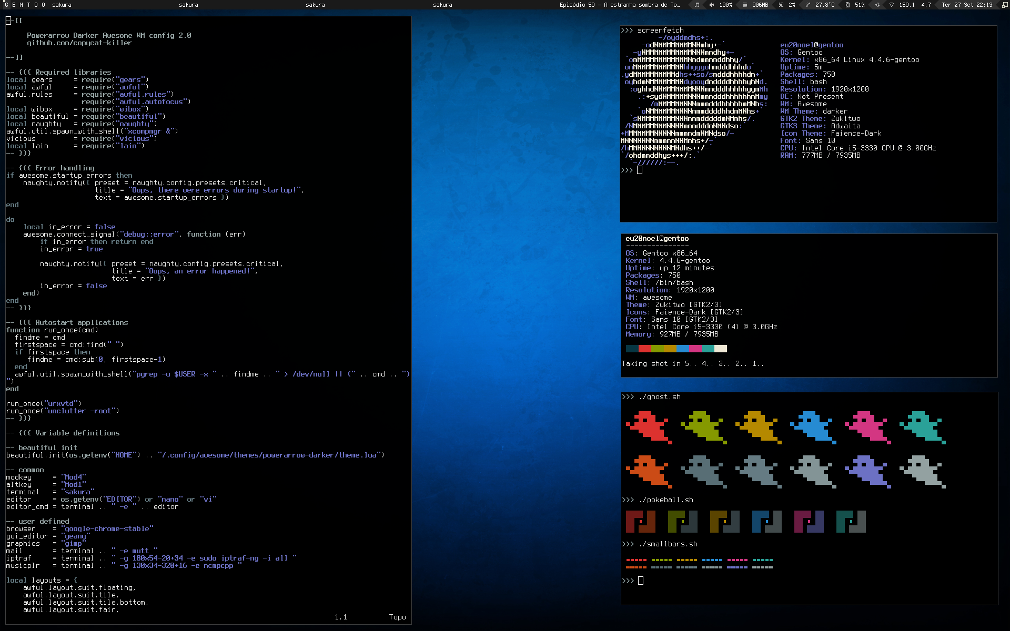1010x631 pixels.
Task: Click the green swatch in the terminal color bar
Action: point(657,349)
